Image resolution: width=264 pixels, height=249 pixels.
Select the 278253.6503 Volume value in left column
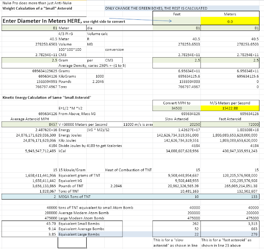coord(46,44)
